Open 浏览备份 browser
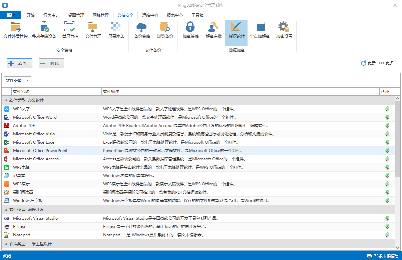The image size is (402, 260). click(x=165, y=31)
